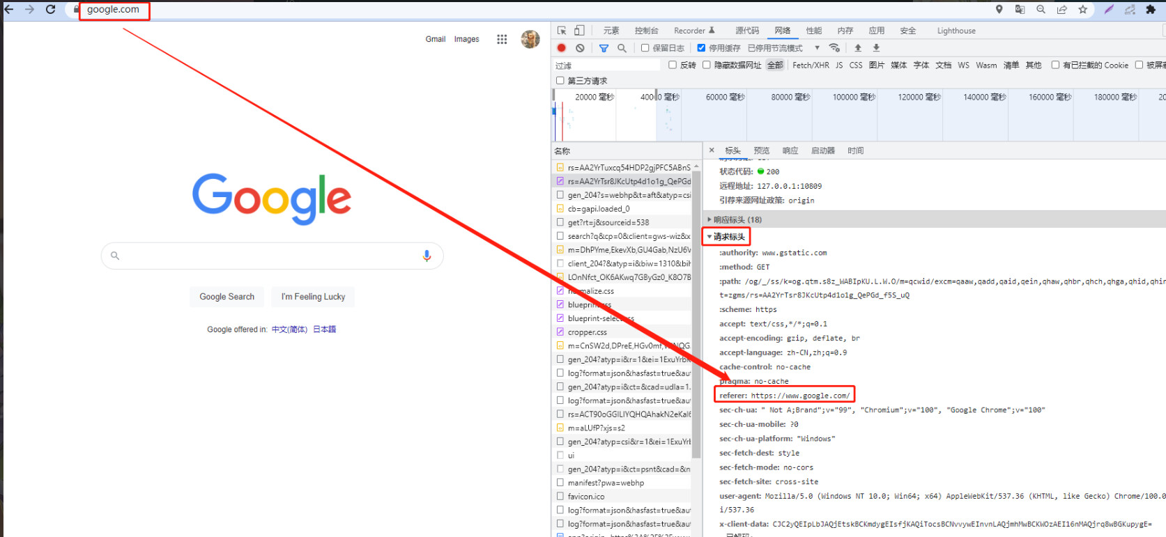This screenshot has width=1166, height=537.
Task: Click the 过滤 filter text field
Action: pos(606,65)
